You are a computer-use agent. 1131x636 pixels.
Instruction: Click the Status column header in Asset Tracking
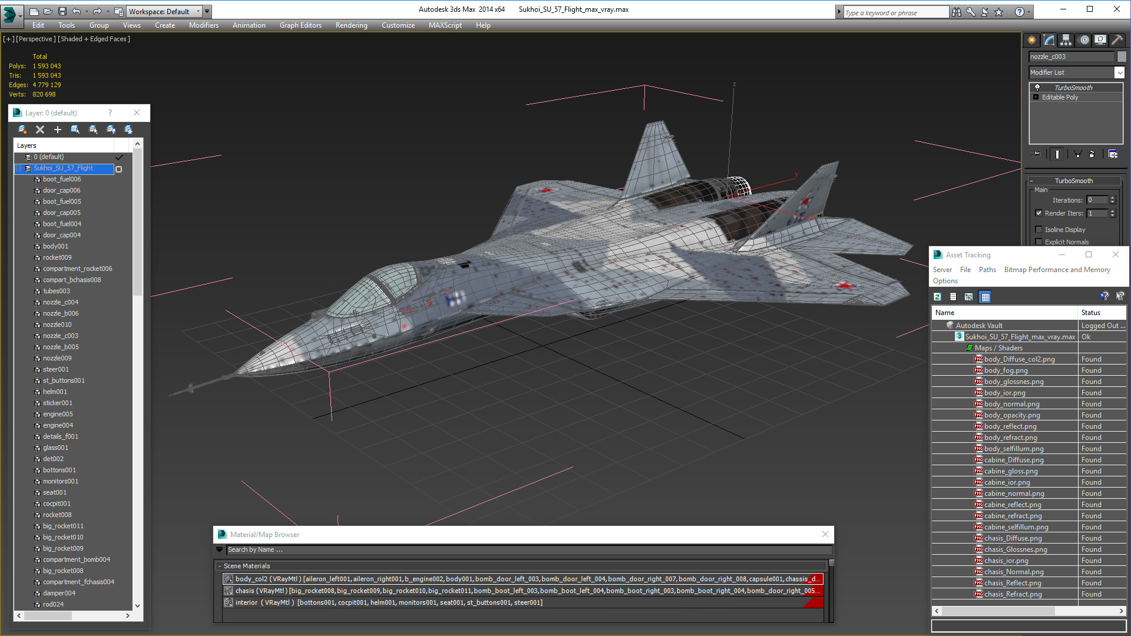pyautogui.click(x=1102, y=313)
